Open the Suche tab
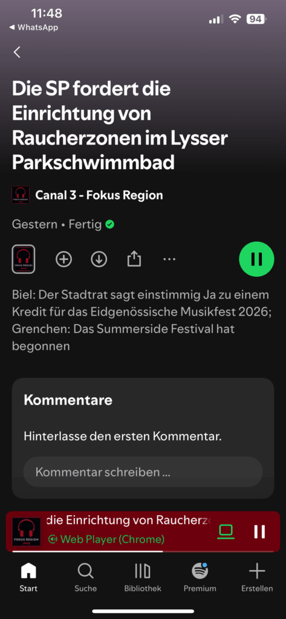 (85, 577)
